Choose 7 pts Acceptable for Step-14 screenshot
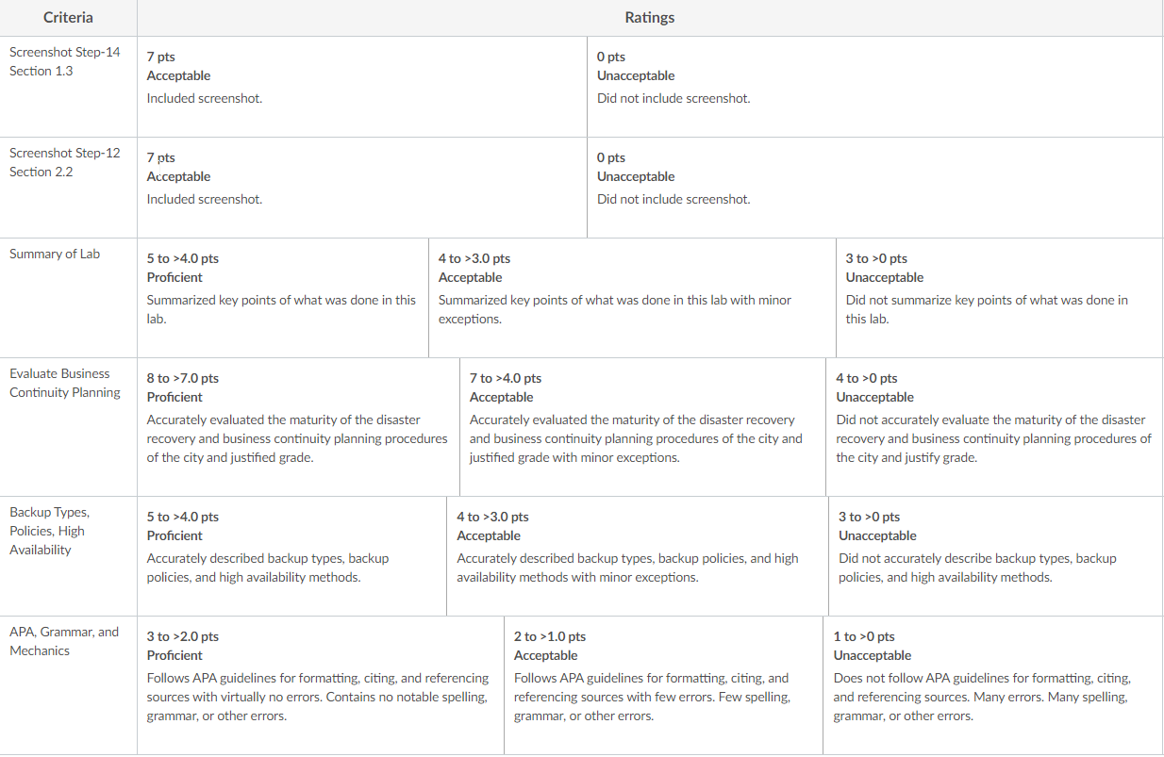 tap(362, 87)
